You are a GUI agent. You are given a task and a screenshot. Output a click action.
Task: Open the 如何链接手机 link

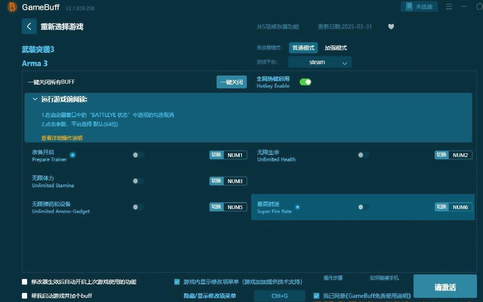[x=384, y=278]
